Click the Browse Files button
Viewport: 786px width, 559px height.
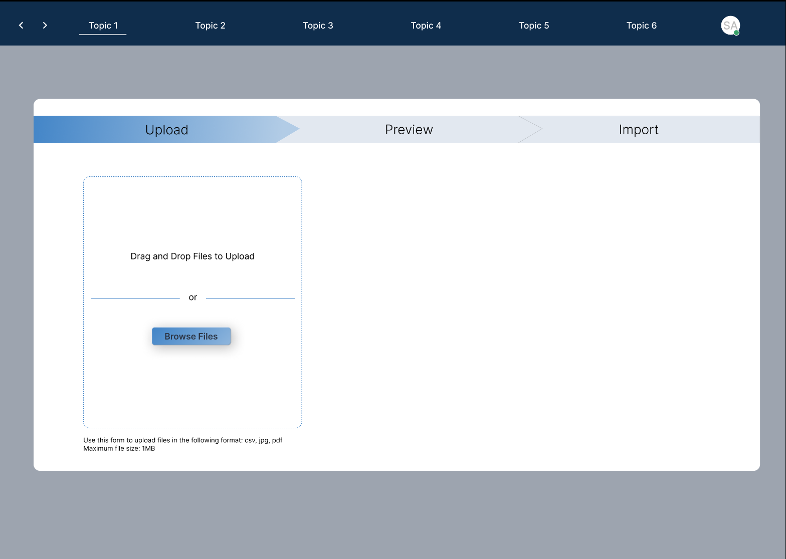coord(191,337)
